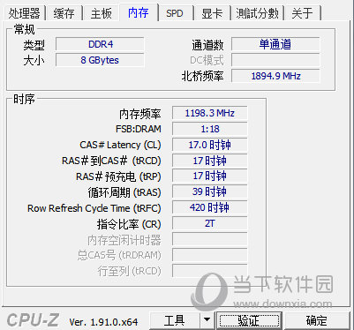Click the 8 GBytes size field
The width and height of the screenshot is (354, 330).
point(100,60)
